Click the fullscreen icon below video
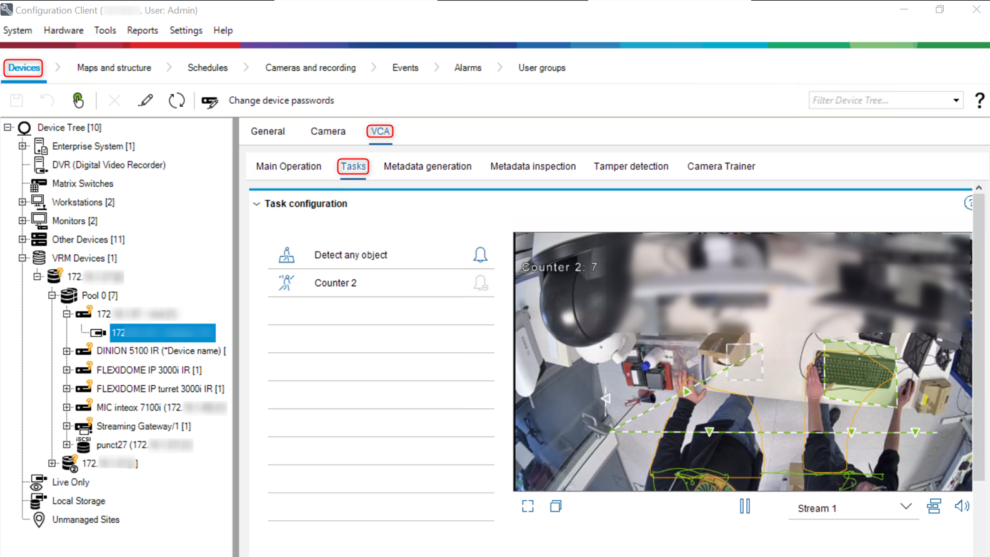990x557 pixels. pos(528,506)
